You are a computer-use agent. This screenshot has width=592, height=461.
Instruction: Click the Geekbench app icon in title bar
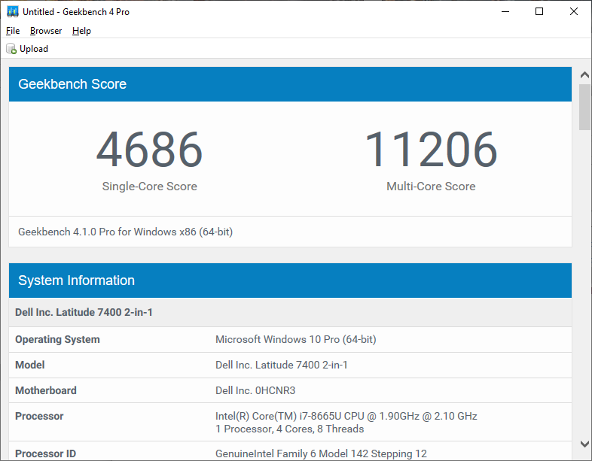point(13,12)
